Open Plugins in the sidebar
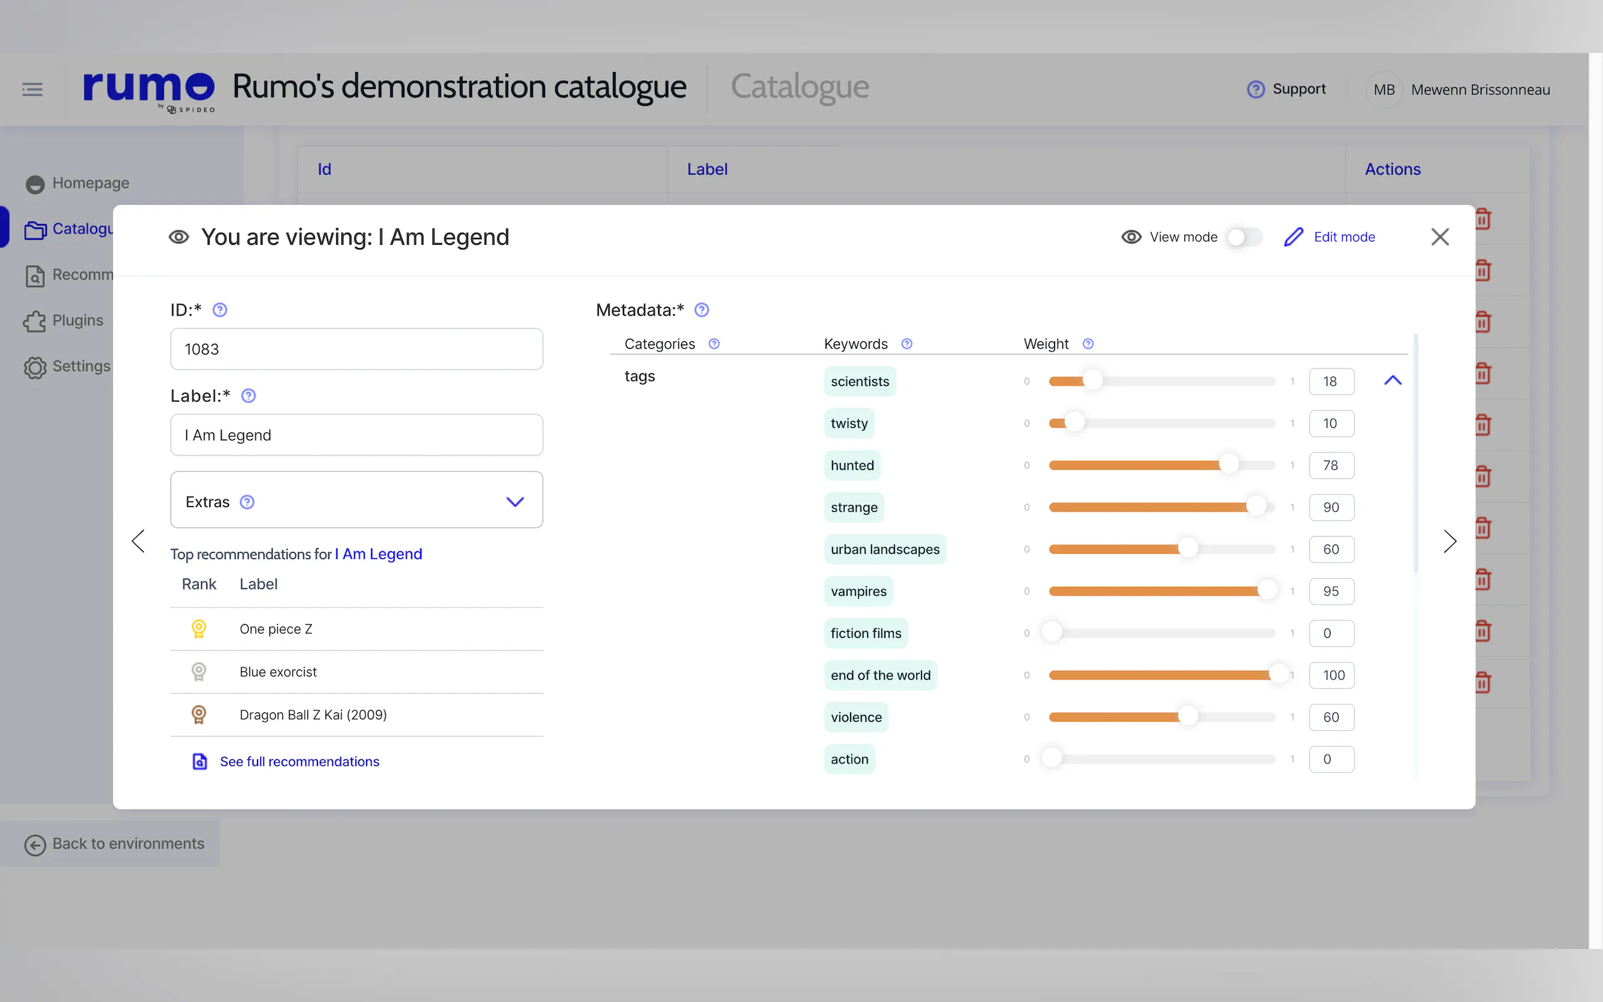 [x=77, y=321]
